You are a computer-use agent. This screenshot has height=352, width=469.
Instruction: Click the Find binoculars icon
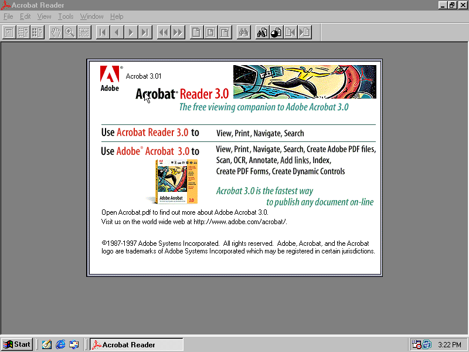(x=243, y=32)
